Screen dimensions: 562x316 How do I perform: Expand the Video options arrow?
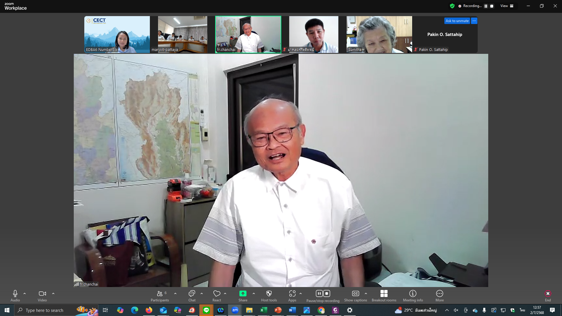[x=53, y=293]
